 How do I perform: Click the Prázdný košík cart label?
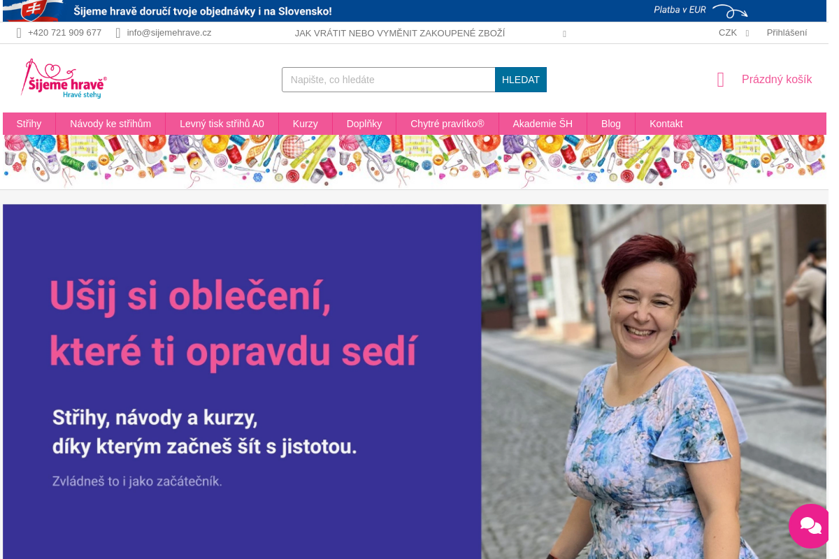pyautogui.click(x=777, y=79)
